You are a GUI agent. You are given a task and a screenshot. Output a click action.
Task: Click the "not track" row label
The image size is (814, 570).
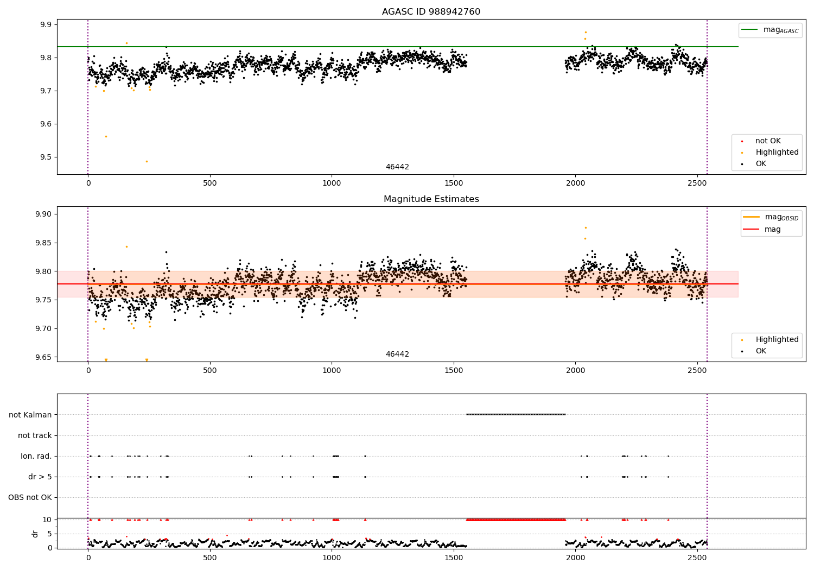[x=35, y=436]
